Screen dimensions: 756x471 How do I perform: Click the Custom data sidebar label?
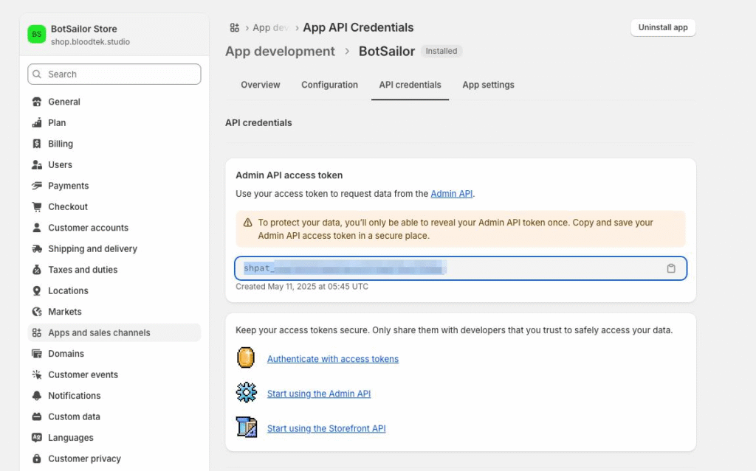(x=75, y=416)
